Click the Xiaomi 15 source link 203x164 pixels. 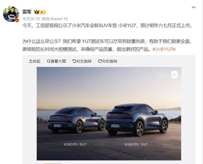click(x=59, y=19)
